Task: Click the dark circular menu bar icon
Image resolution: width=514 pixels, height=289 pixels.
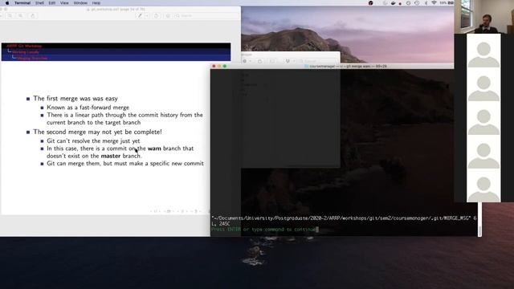Action: click(371, 3)
